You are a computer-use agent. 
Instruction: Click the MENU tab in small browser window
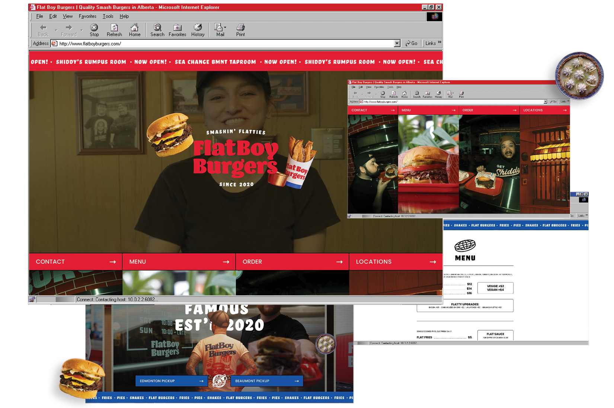(428, 110)
